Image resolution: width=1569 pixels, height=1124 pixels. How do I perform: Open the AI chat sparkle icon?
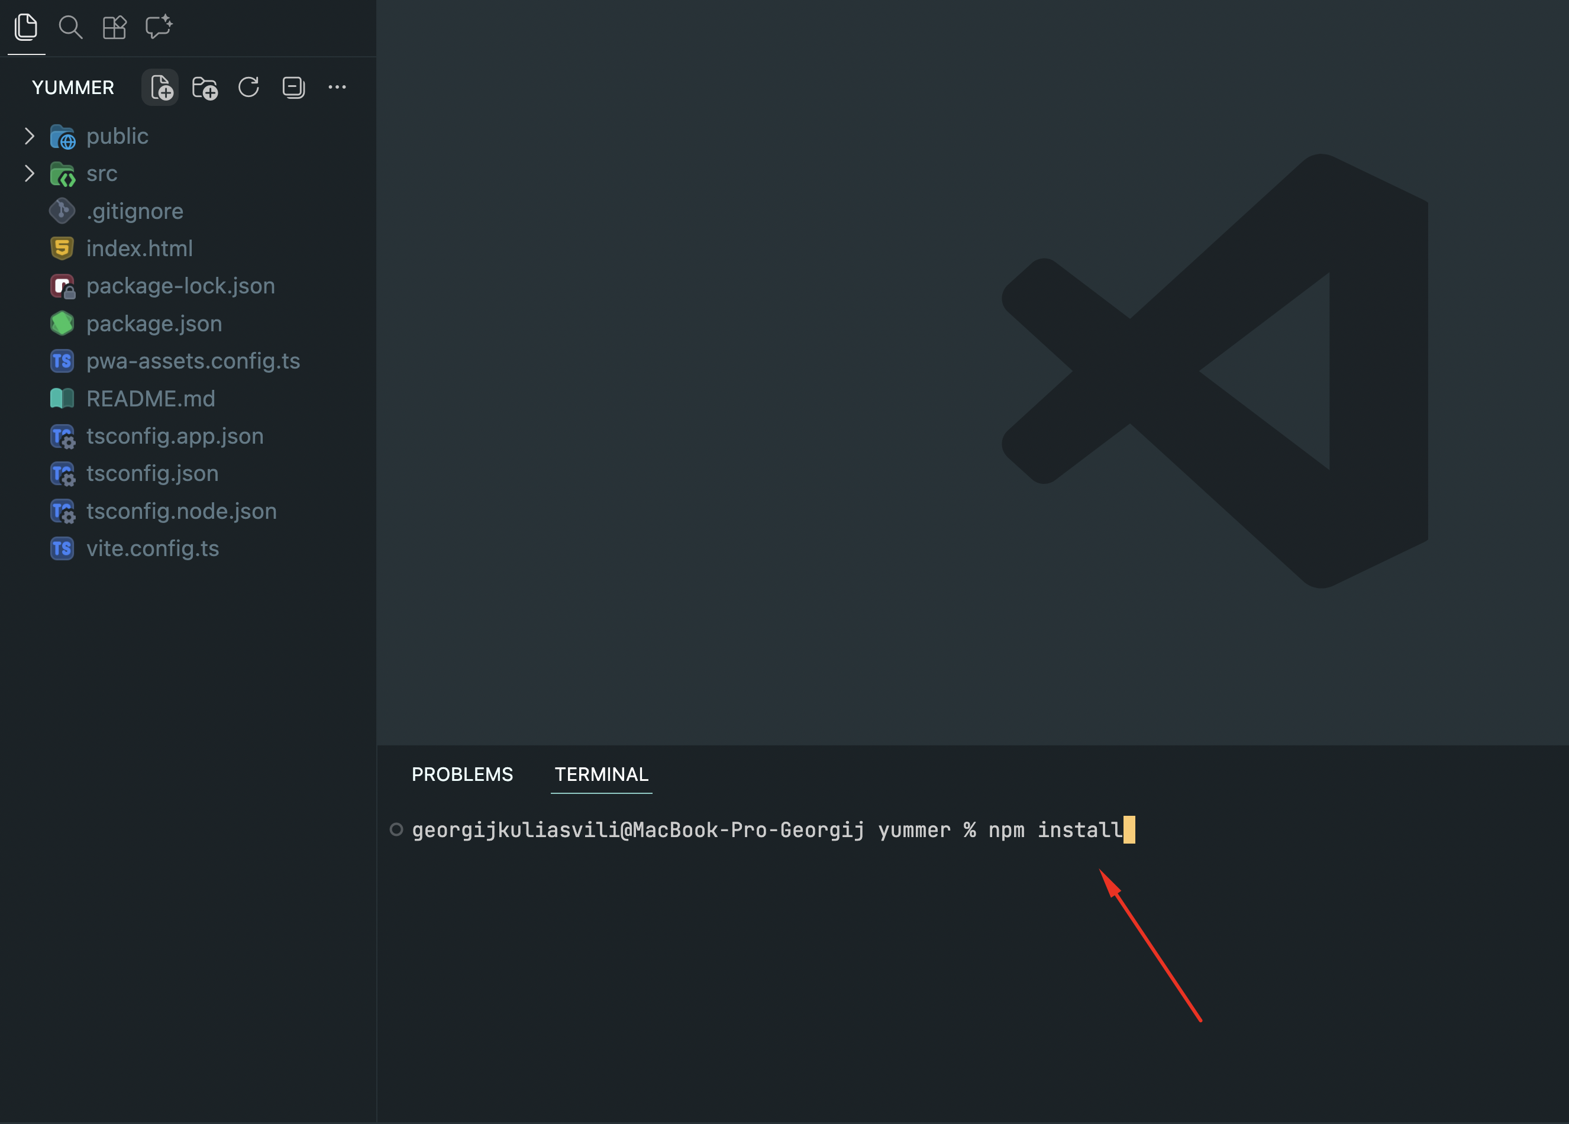click(x=159, y=27)
